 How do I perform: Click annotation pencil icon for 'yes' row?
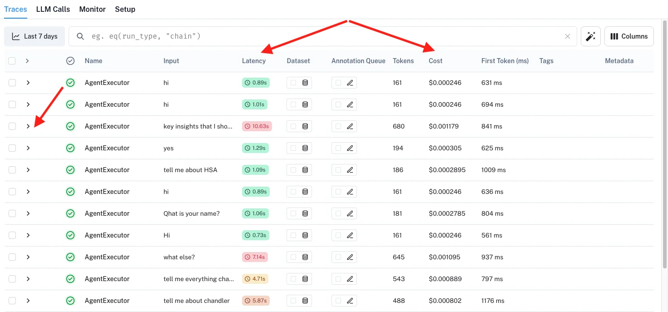click(x=350, y=148)
